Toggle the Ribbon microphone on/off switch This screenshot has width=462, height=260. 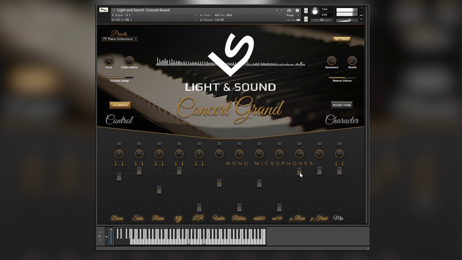239,144
